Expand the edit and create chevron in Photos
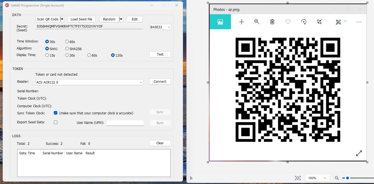This screenshot has width=374, height=184. (345, 21)
